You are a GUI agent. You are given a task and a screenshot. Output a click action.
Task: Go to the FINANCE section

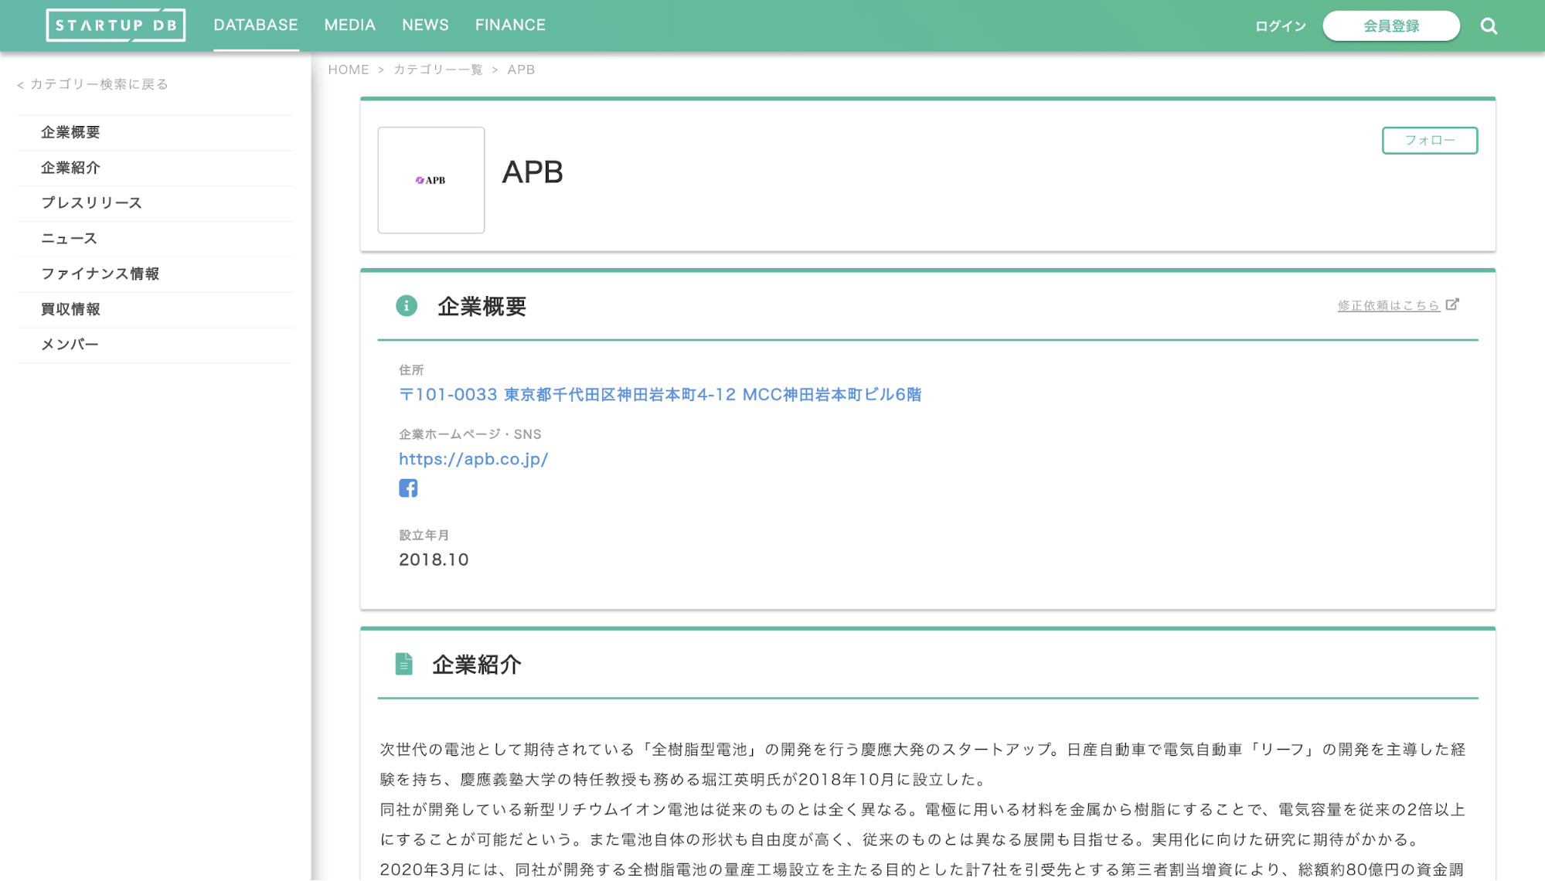pos(510,26)
